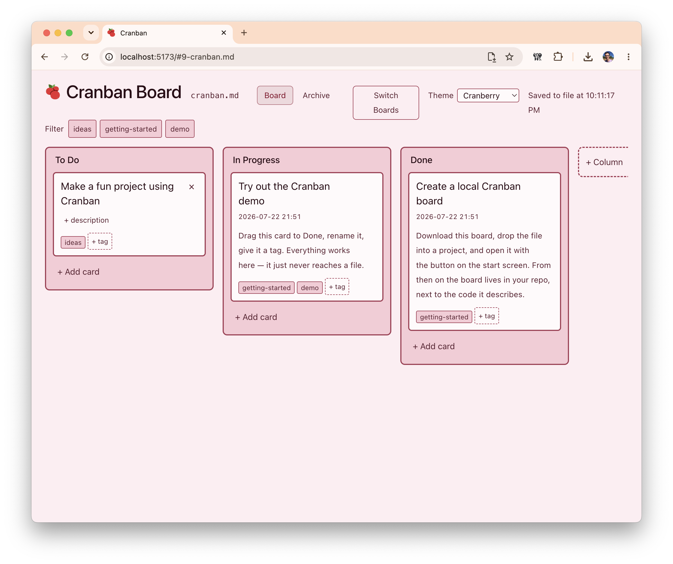Screen dimensions: 673x564
Task: Add a card to the To Do column
Action: click(78, 272)
